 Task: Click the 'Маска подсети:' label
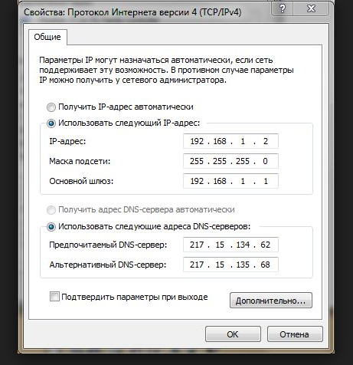click(x=80, y=161)
